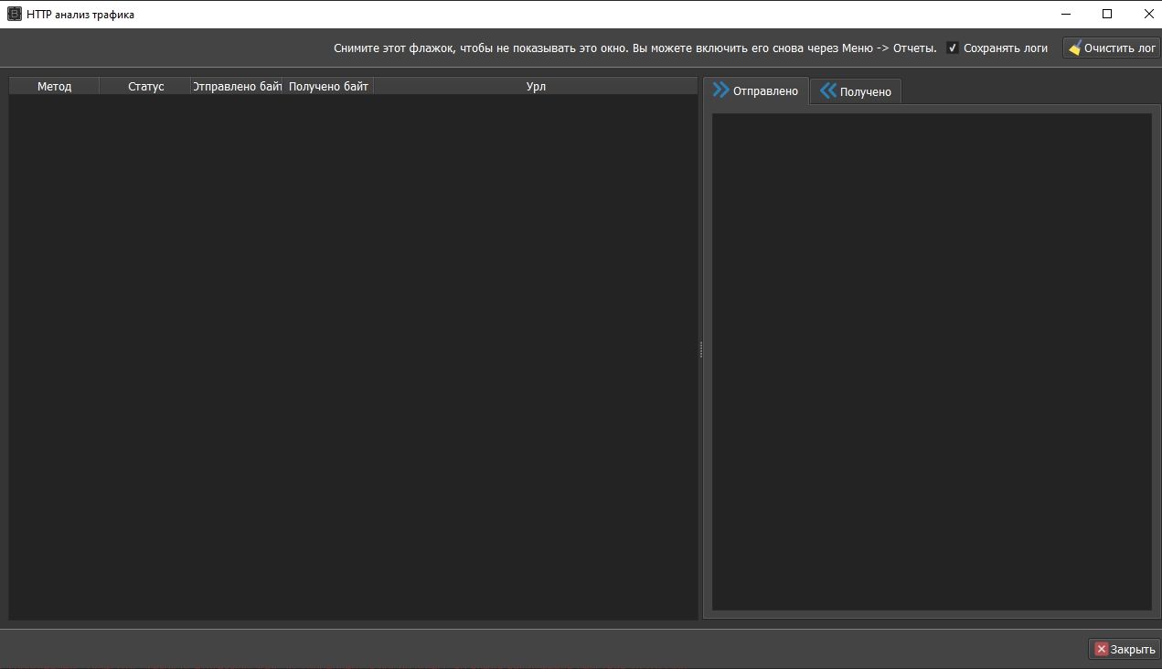Minimize the HTTP анализ трафика window

click(x=1066, y=14)
